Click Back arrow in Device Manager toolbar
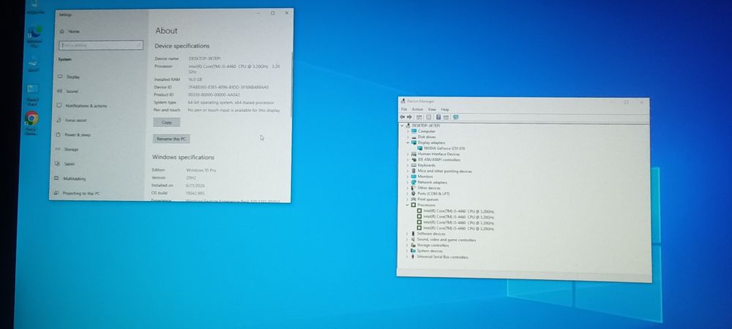Screen dimensions: 732x329 pyautogui.click(x=402, y=117)
